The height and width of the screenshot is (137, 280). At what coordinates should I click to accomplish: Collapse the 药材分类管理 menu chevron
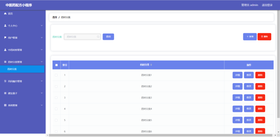coord(42,62)
